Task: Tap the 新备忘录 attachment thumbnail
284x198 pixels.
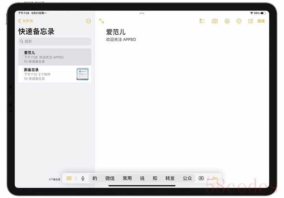Action: point(82,74)
